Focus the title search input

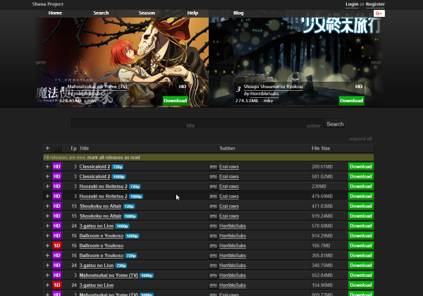click(x=134, y=124)
